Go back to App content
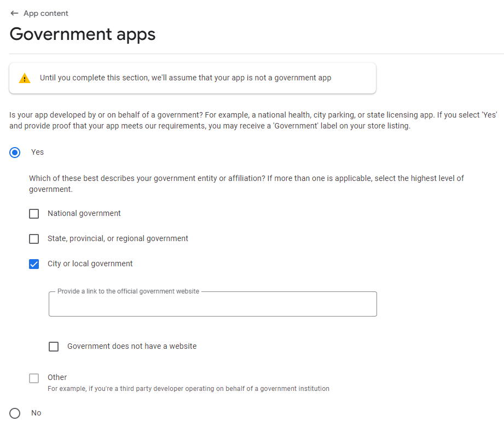 45,13
